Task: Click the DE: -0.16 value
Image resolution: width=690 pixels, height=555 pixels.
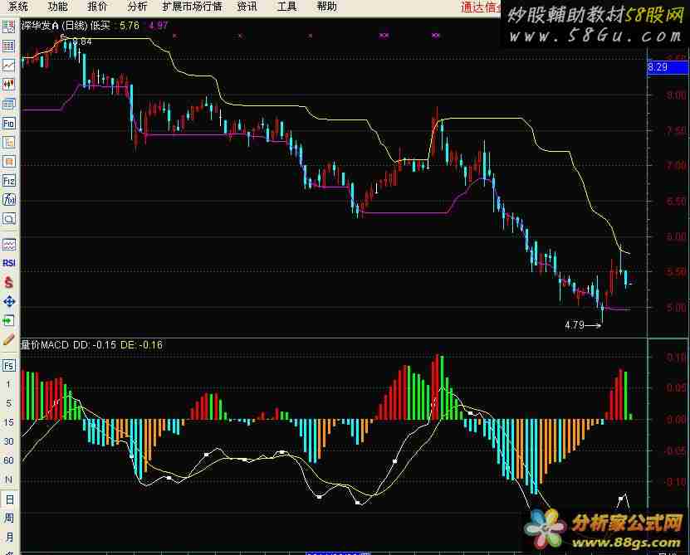Action: (141, 345)
